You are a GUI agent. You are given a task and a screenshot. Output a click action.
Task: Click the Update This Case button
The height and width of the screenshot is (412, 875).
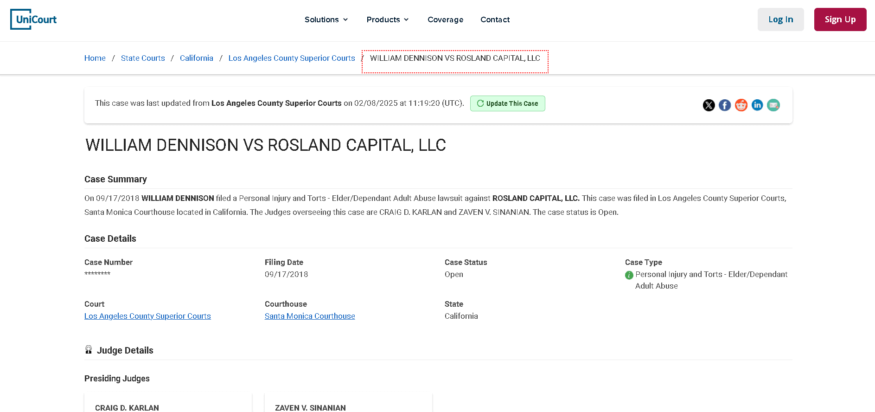coord(507,103)
